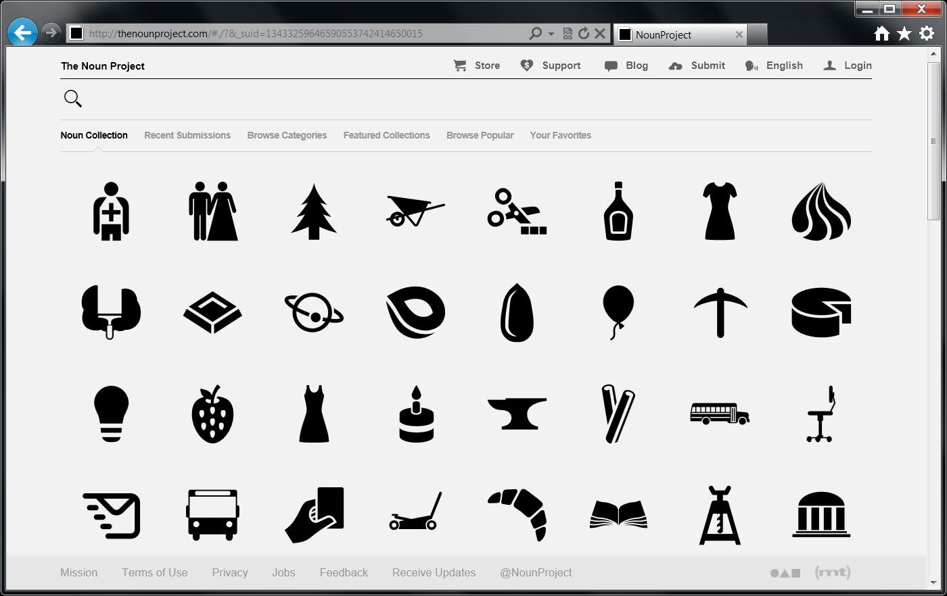Open Terms of Use footer link
Image resolution: width=947 pixels, height=596 pixels.
(x=155, y=572)
